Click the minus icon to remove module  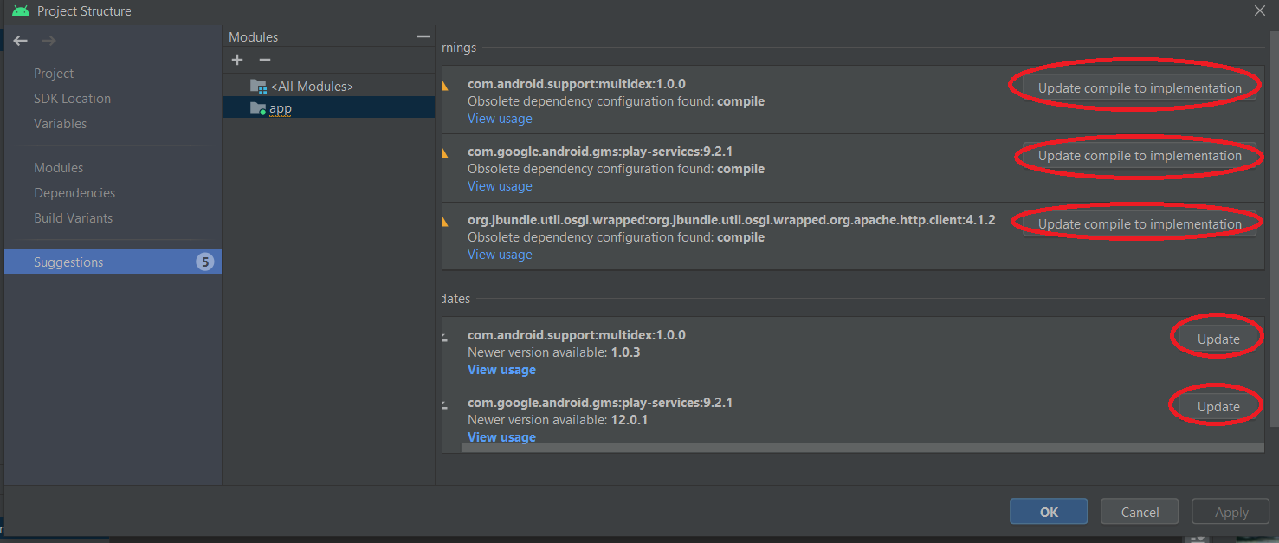point(265,60)
